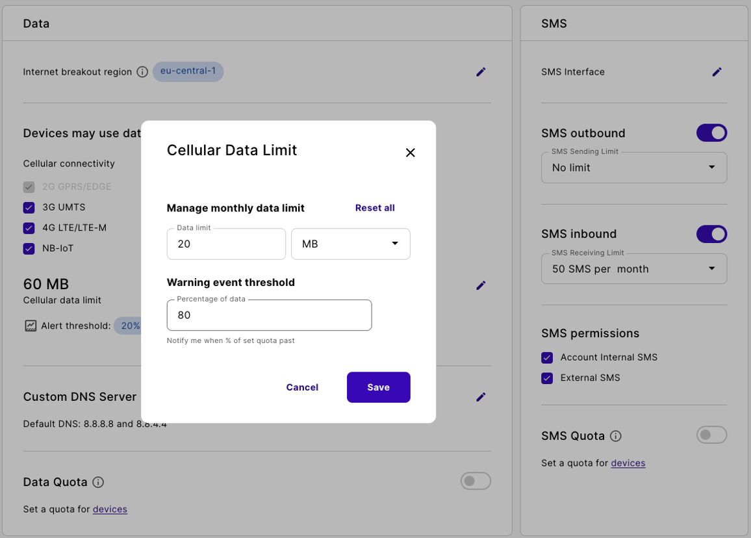Image resolution: width=751 pixels, height=538 pixels.
Task: Uncheck the 3G UMTS checkbox
Action: (x=29, y=208)
